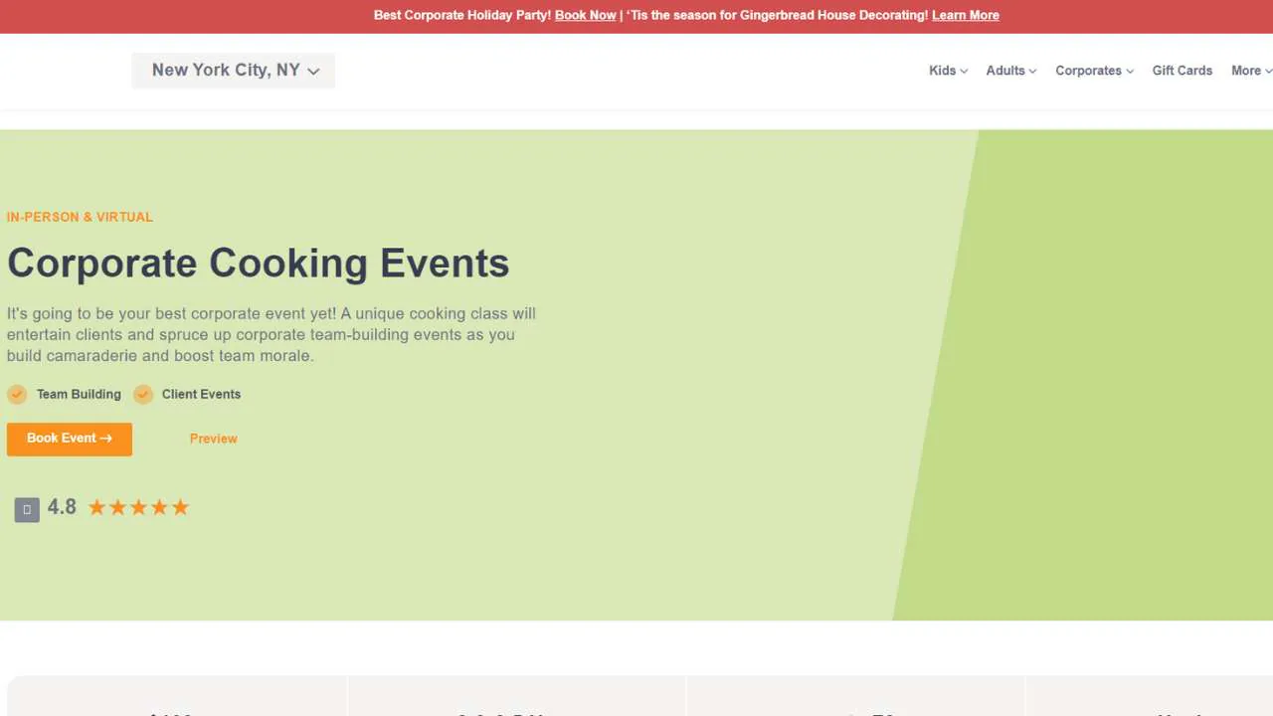Click the 4.8 rating number
This screenshot has height=716, width=1273.
[x=62, y=507]
